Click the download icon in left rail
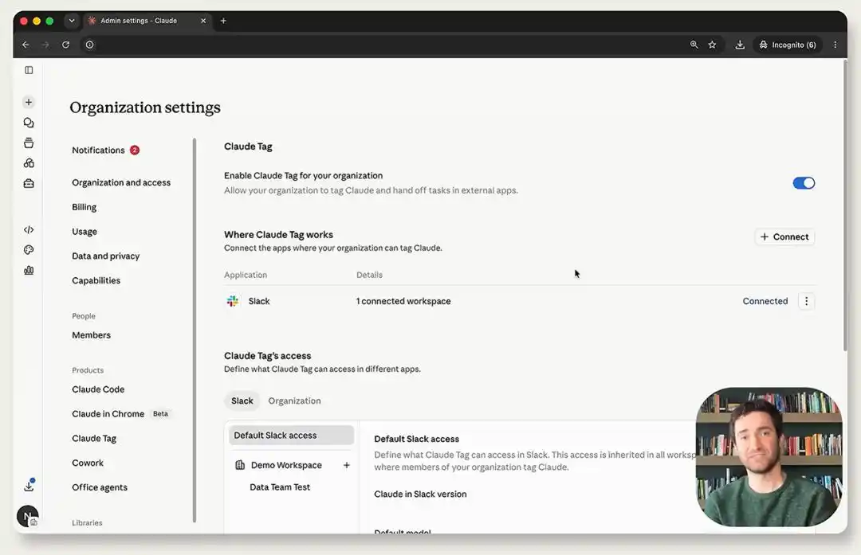 point(29,486)
